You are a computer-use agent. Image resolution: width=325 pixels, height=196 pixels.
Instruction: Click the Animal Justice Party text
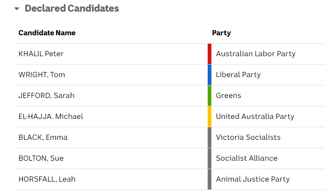click(252, 179)
